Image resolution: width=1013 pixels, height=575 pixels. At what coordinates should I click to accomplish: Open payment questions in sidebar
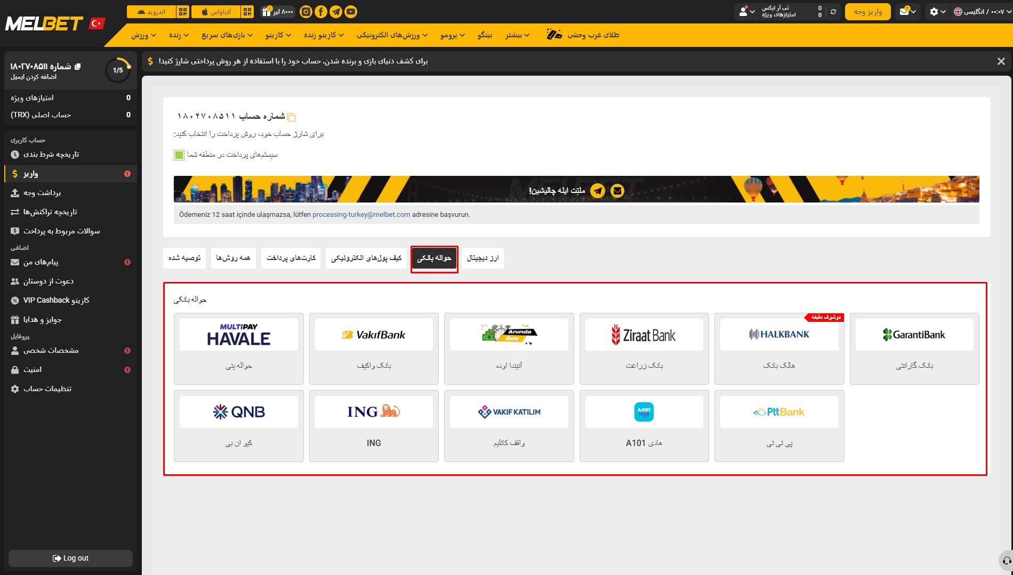(x=70, y=231)
